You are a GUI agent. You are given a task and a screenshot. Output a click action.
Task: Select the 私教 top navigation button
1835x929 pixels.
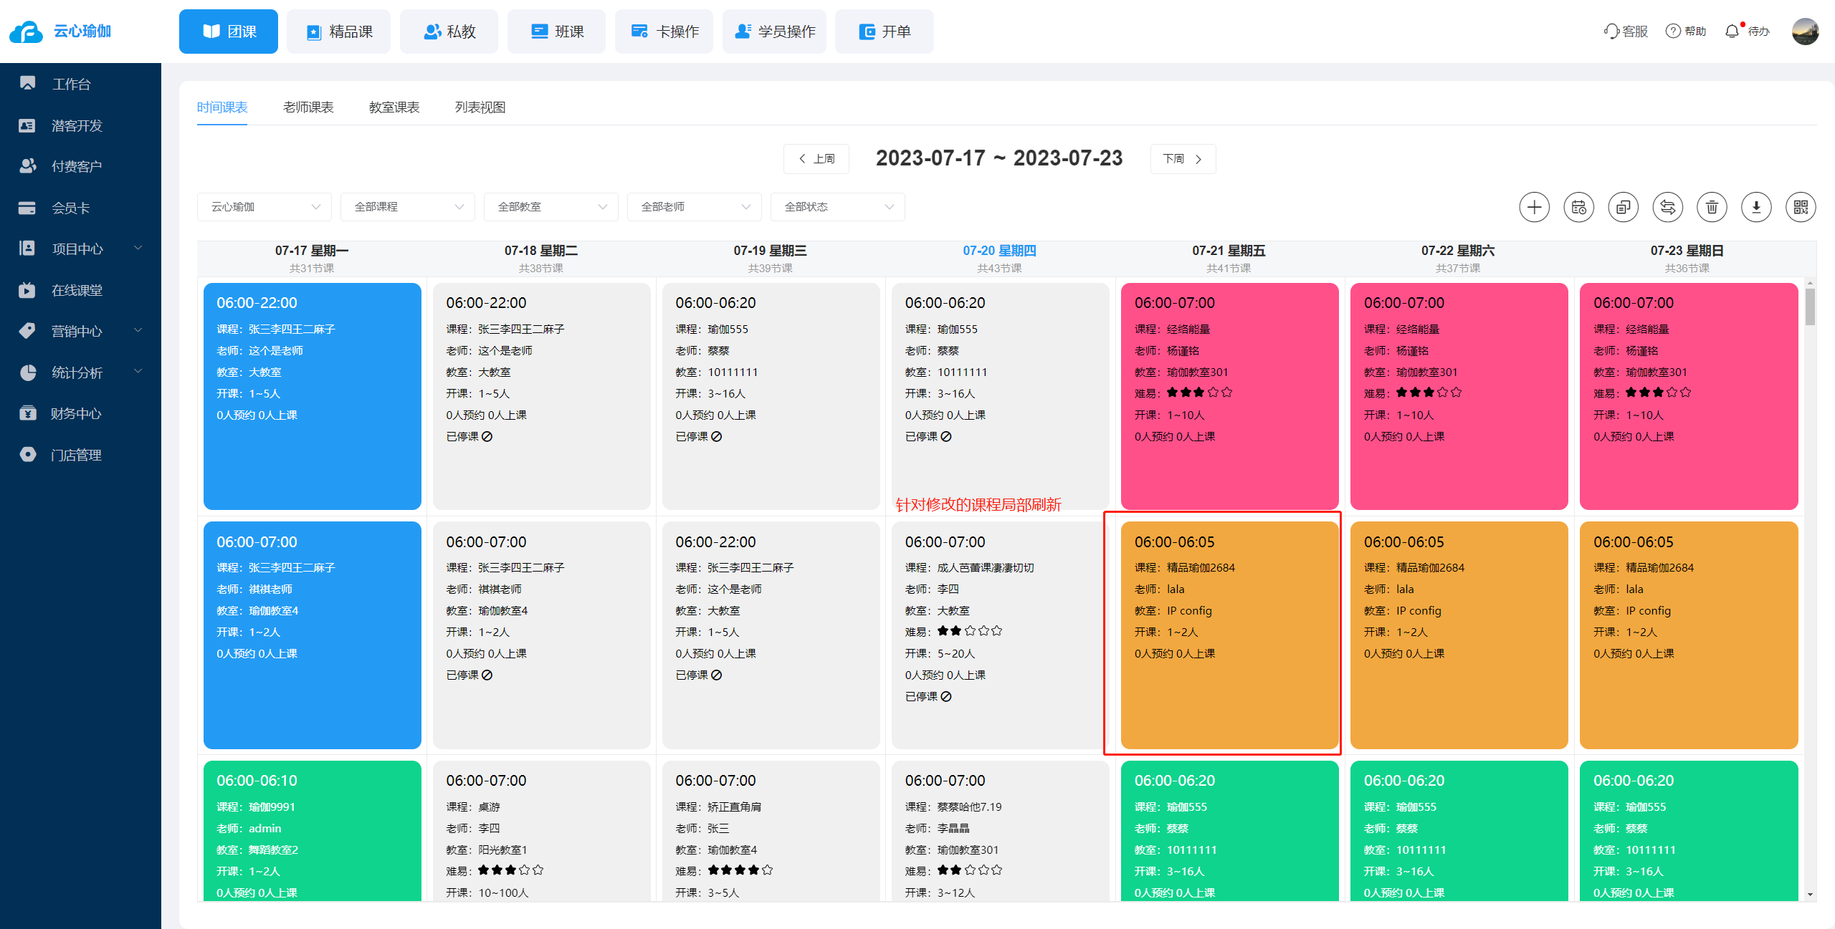(x=449, y=32)
